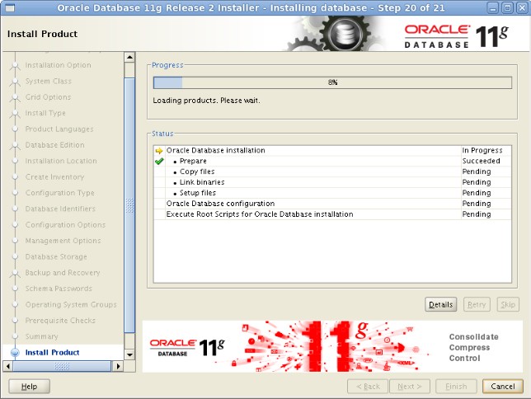Click the green checkmark beside Prepare
Screen dimensions: 531x399
point(159,162)
